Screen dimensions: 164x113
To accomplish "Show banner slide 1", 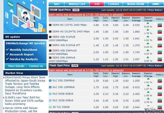I will [36, 30].
